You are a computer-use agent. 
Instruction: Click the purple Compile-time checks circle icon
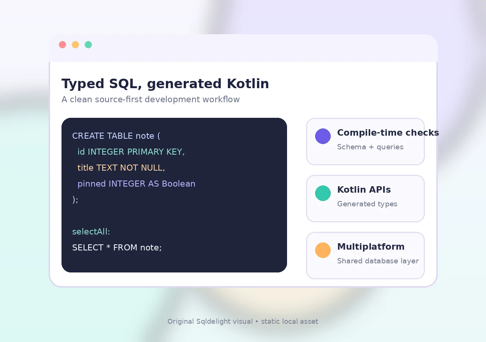(323, 136)
